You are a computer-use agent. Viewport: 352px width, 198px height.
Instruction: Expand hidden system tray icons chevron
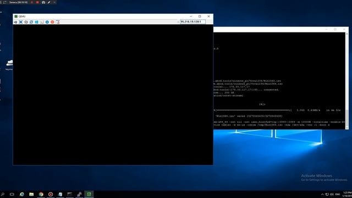click(322, 194)
